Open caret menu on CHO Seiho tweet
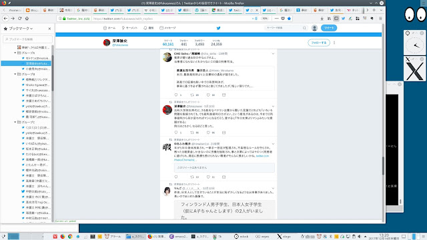 pos(273,53)
